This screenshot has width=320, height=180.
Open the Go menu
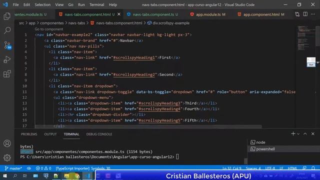tap(70, 4)
